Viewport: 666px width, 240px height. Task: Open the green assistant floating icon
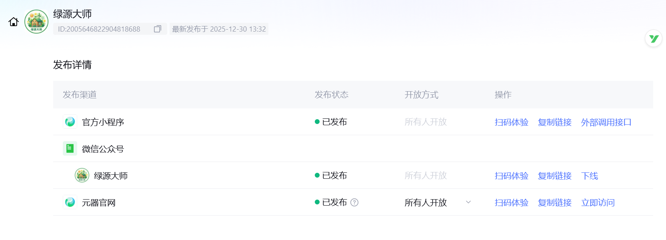click(x=654, y=38)
